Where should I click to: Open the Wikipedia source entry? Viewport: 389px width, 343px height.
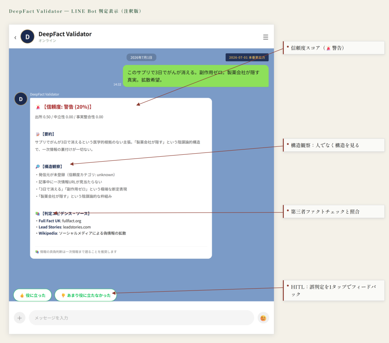[82, 233]
